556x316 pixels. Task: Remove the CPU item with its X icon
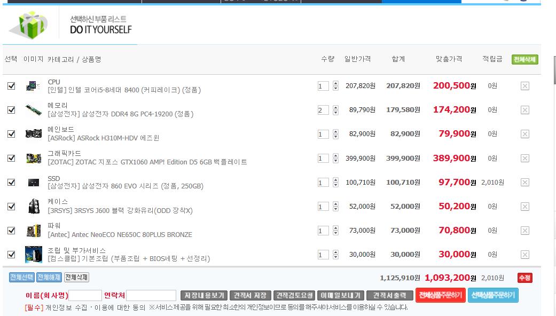coord(525,86)
